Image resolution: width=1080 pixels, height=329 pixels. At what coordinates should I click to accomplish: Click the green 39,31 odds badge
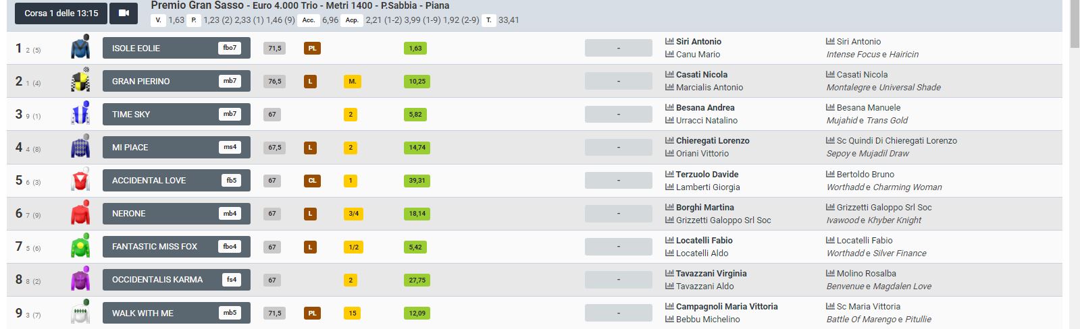[417, 180]
